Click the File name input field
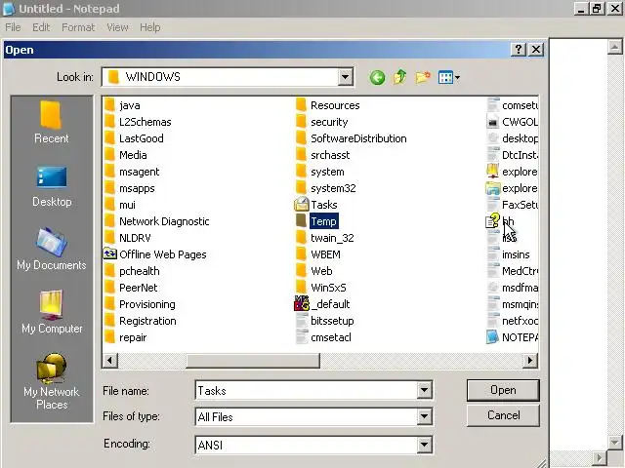Viewport: 625px width, 468px height. 306,390
